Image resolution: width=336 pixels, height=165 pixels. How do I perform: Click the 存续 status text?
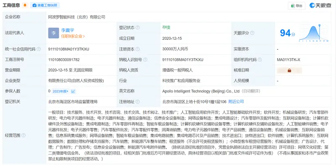166,27
